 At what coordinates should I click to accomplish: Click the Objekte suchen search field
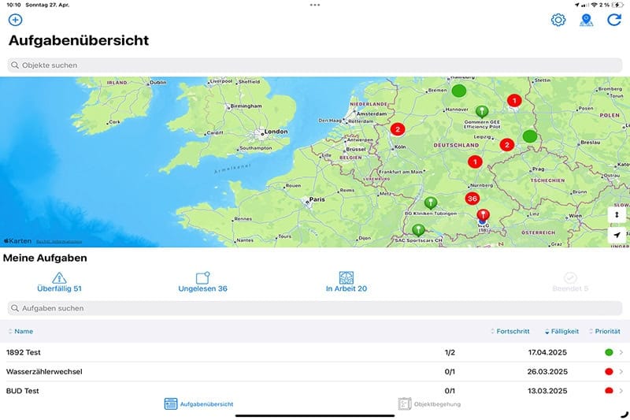pos(315,65)
